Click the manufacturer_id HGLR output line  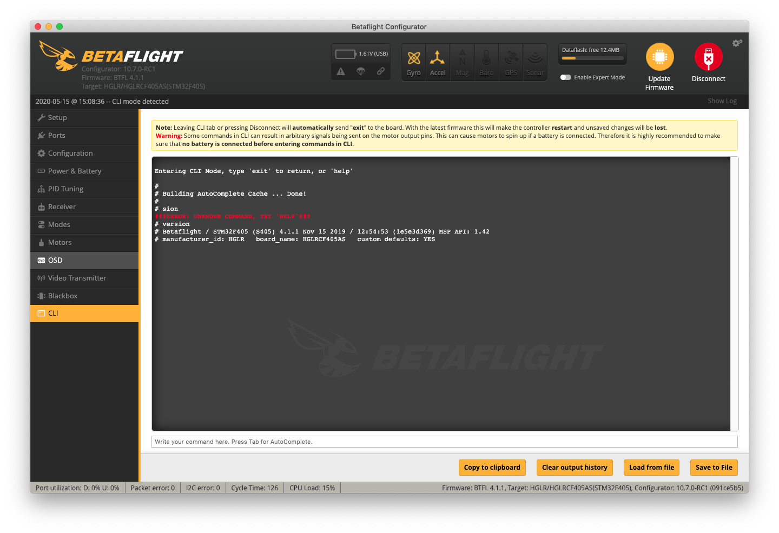pos(295,239)
